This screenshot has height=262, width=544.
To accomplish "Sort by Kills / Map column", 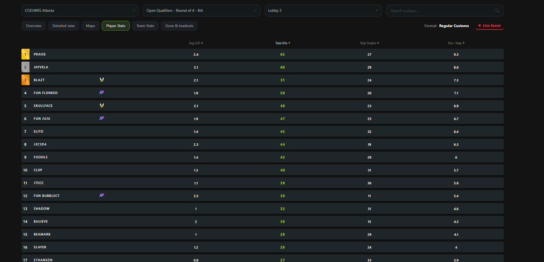I will click(x=456, y=43).
